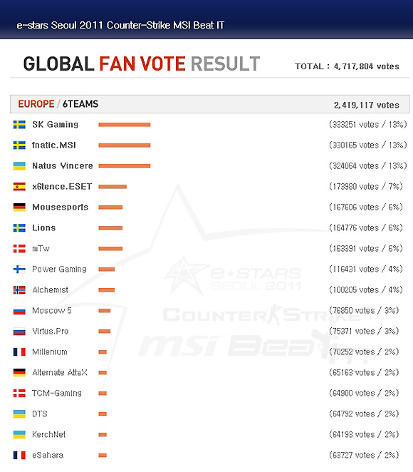Image resolution: width=413 pixels, height=472 pixels.
Task: Click the Norwegian flag beside Alchemist
Action: click(19, 290)
